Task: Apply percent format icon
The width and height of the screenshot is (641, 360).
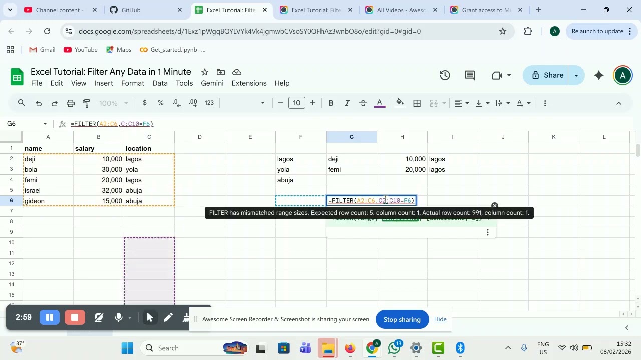Action: pyautogui.click(x=161, y=103)
